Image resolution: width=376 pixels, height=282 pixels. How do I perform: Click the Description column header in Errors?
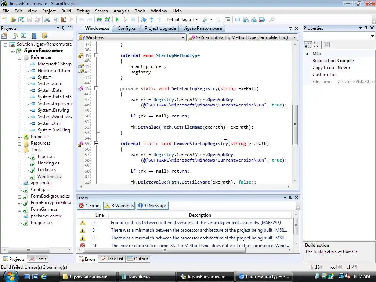point(200,215)
